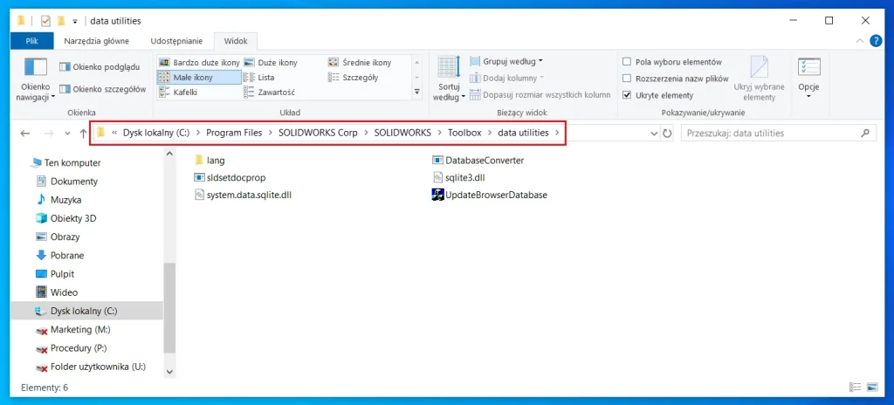Go back with the left arrow
This screenshot has width=894, height=405.
click(25, 133)
